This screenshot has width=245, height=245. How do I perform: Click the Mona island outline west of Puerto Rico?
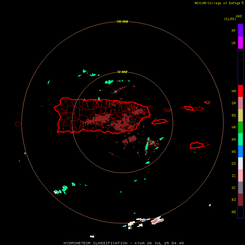pyautogui.click(x=18, y=124)
